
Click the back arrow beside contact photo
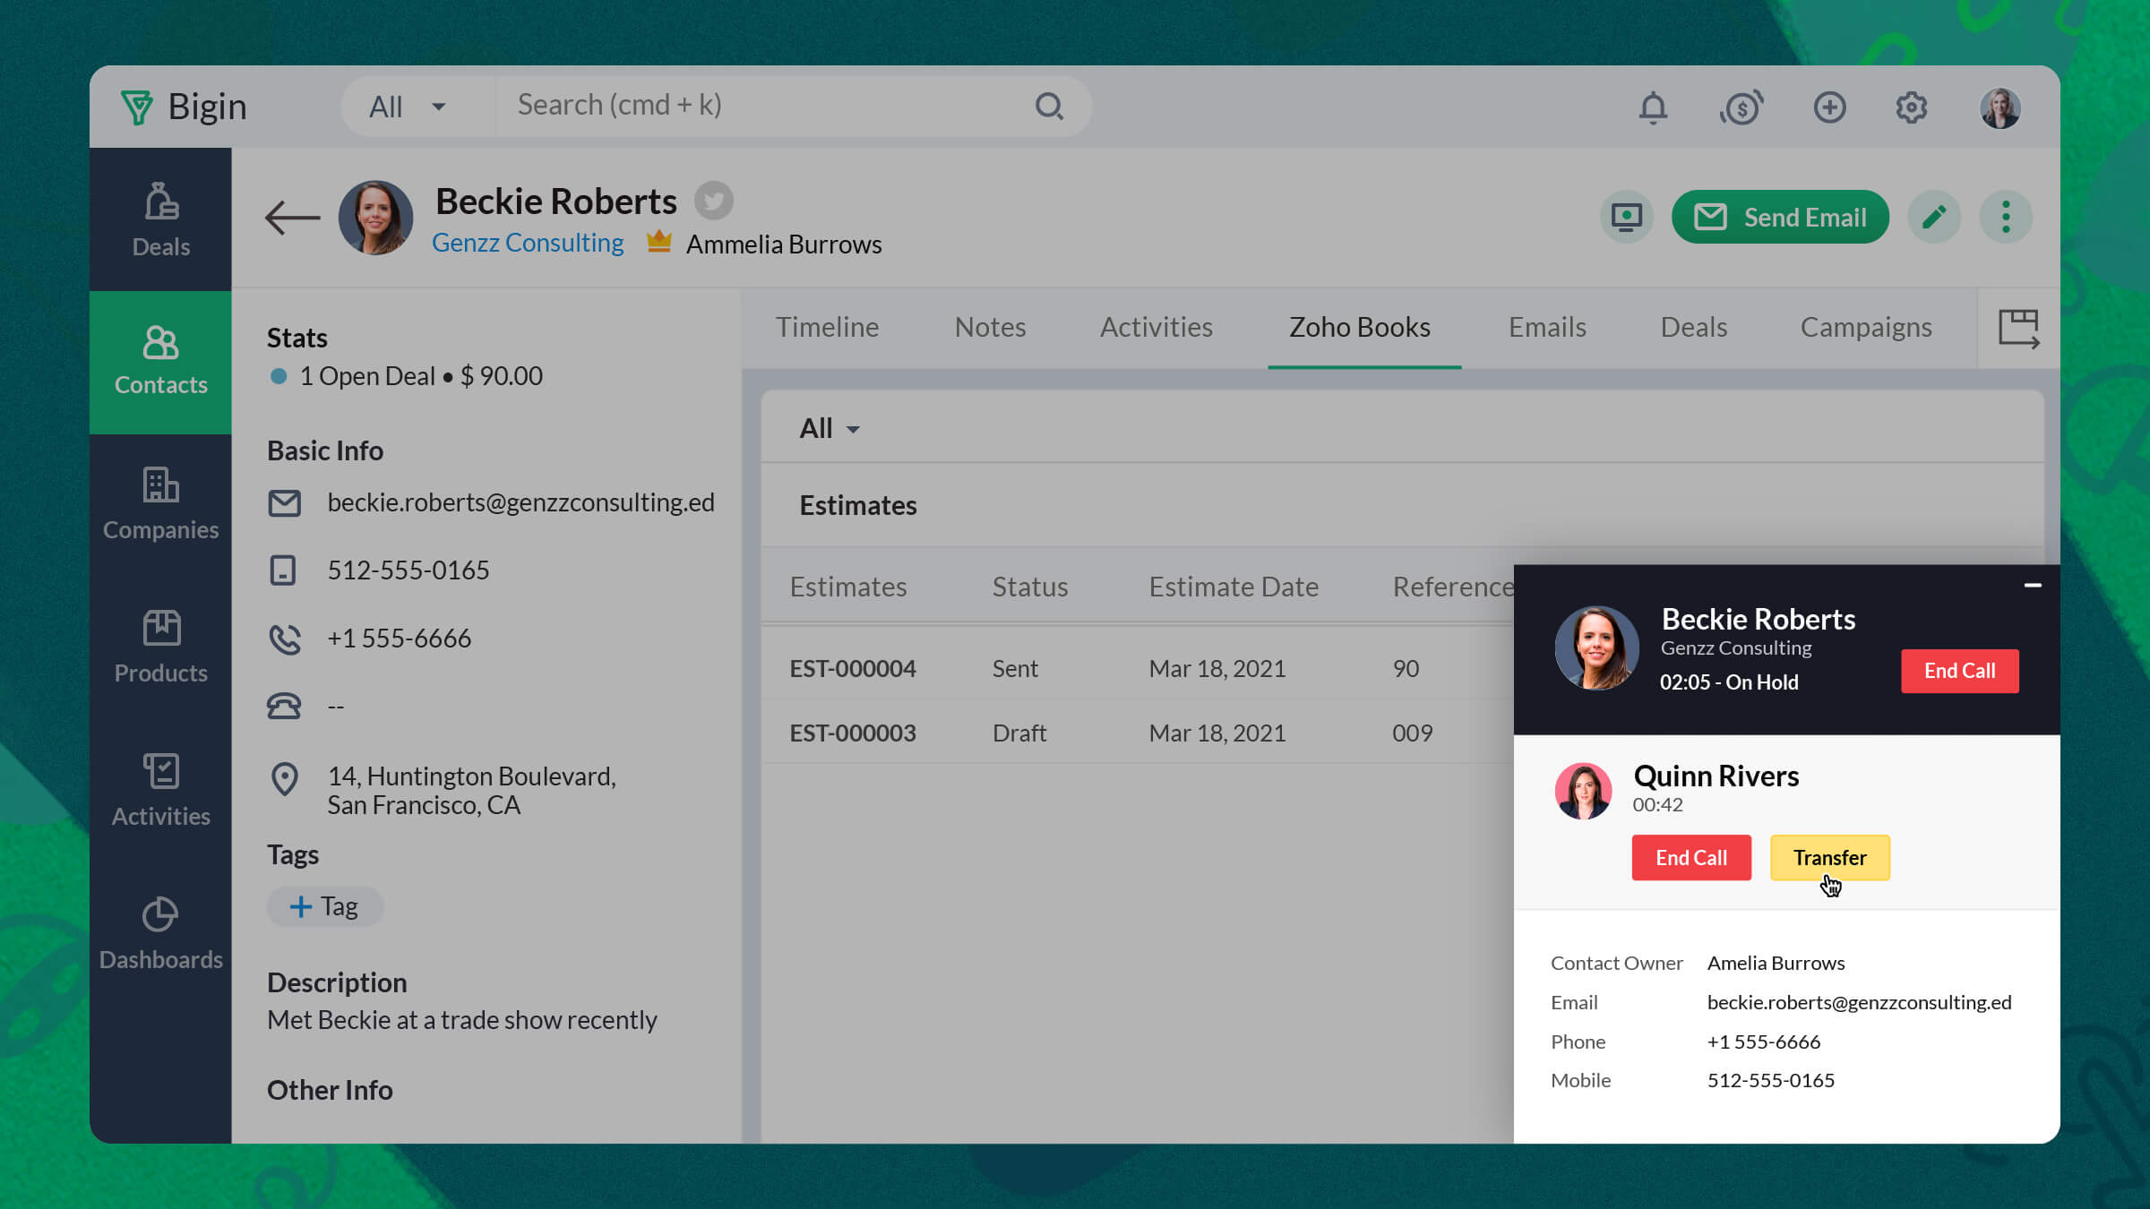point(292,218)
